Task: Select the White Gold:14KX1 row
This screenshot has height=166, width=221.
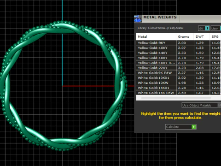Action: coord(178,88)
